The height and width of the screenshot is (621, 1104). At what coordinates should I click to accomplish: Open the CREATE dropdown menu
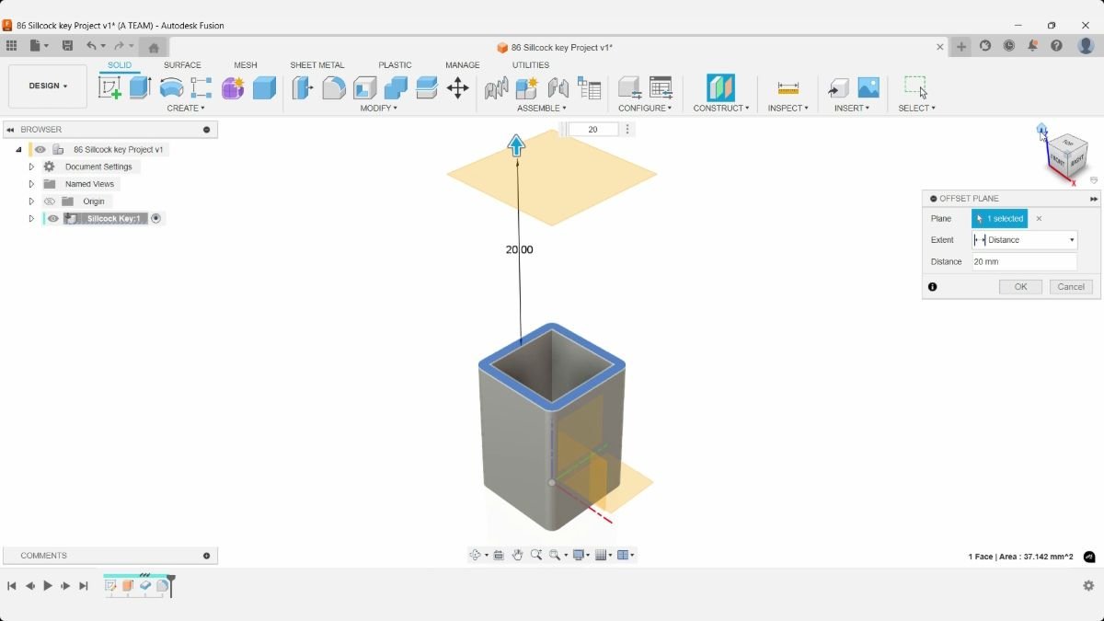coord(186,109)
